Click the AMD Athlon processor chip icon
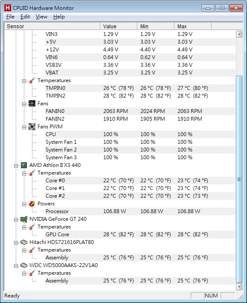 pyautogui.click(x=24, y=165)
